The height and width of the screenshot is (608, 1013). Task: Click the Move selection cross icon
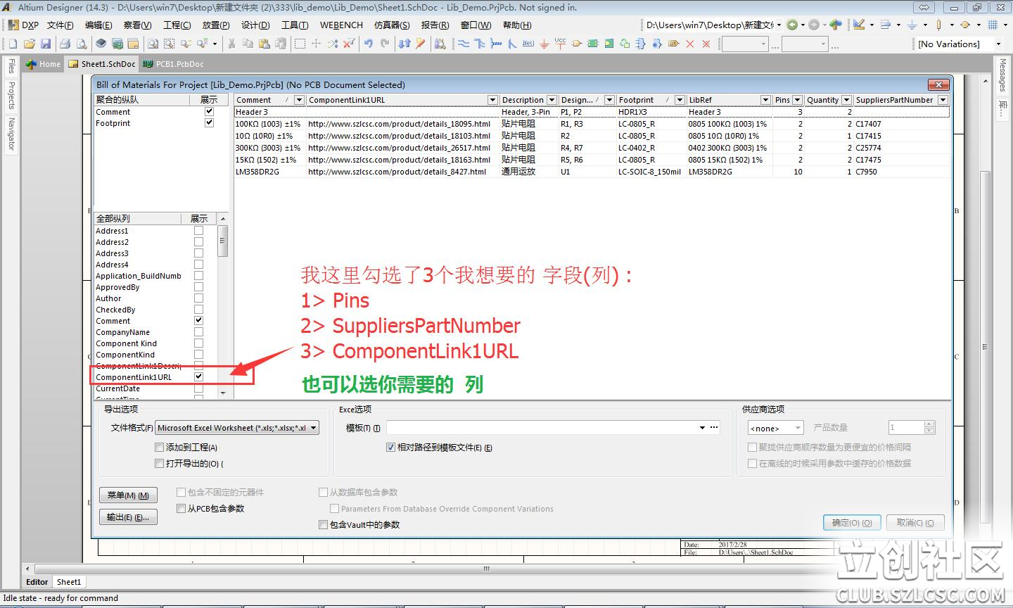tap(316, 44)
